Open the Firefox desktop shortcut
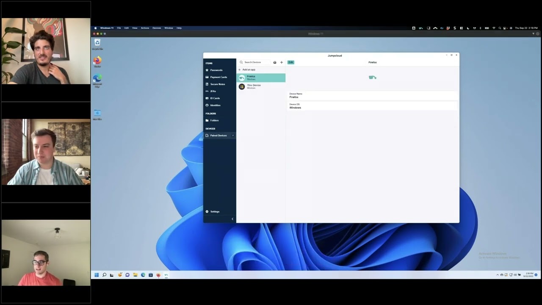 coord(97,62)
